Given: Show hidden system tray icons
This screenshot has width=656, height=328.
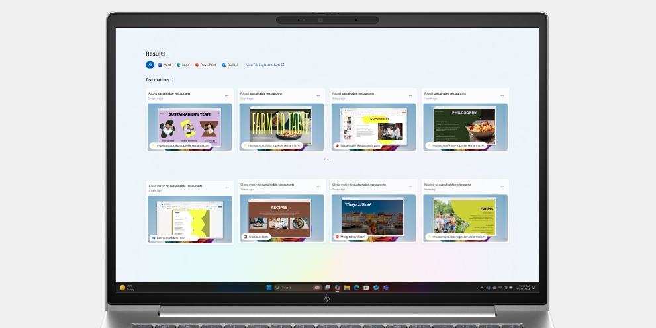Looking at the screenshot, I should pos(482,288).
